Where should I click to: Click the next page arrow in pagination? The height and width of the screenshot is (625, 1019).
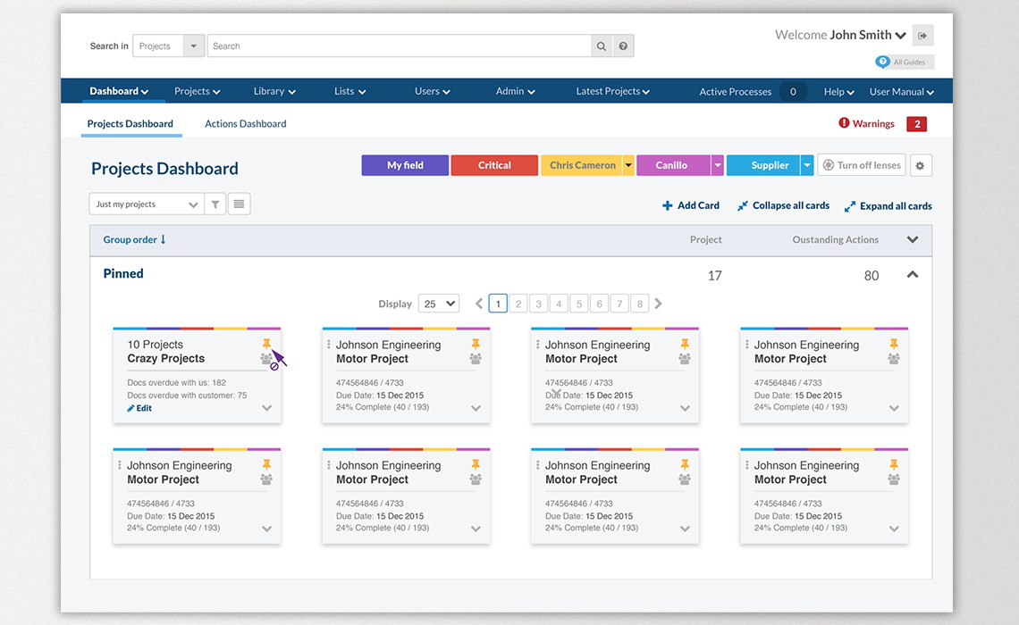point(659,304)
